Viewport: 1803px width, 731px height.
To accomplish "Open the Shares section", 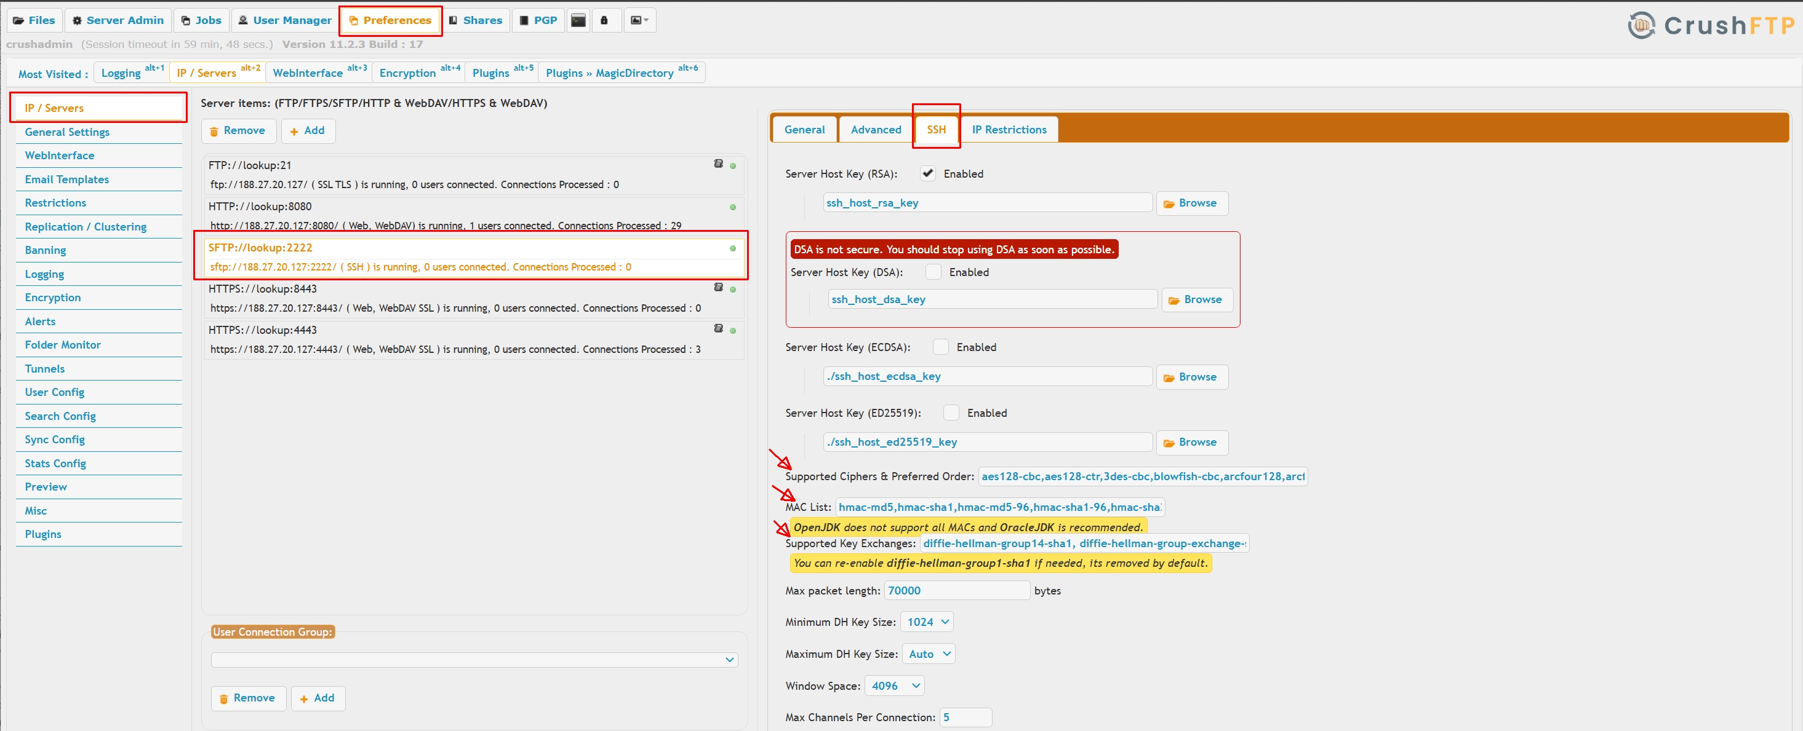I will (476, 20).
